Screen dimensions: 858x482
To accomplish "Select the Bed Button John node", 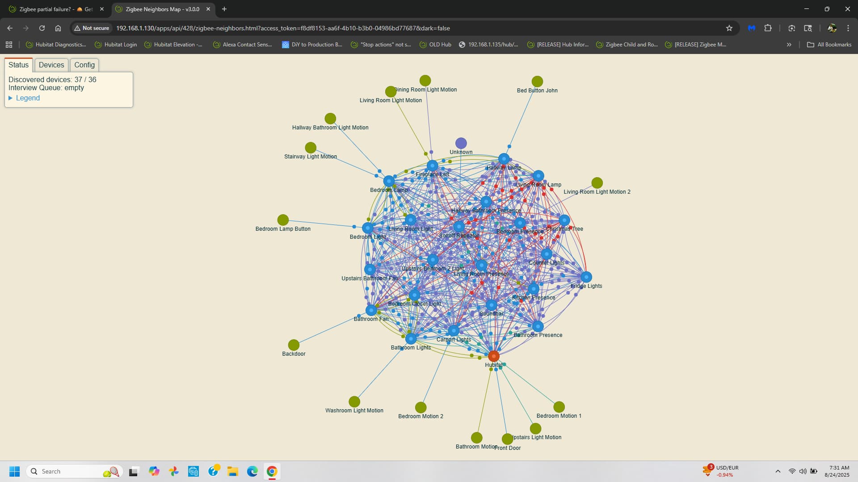I will coord(537,81).
